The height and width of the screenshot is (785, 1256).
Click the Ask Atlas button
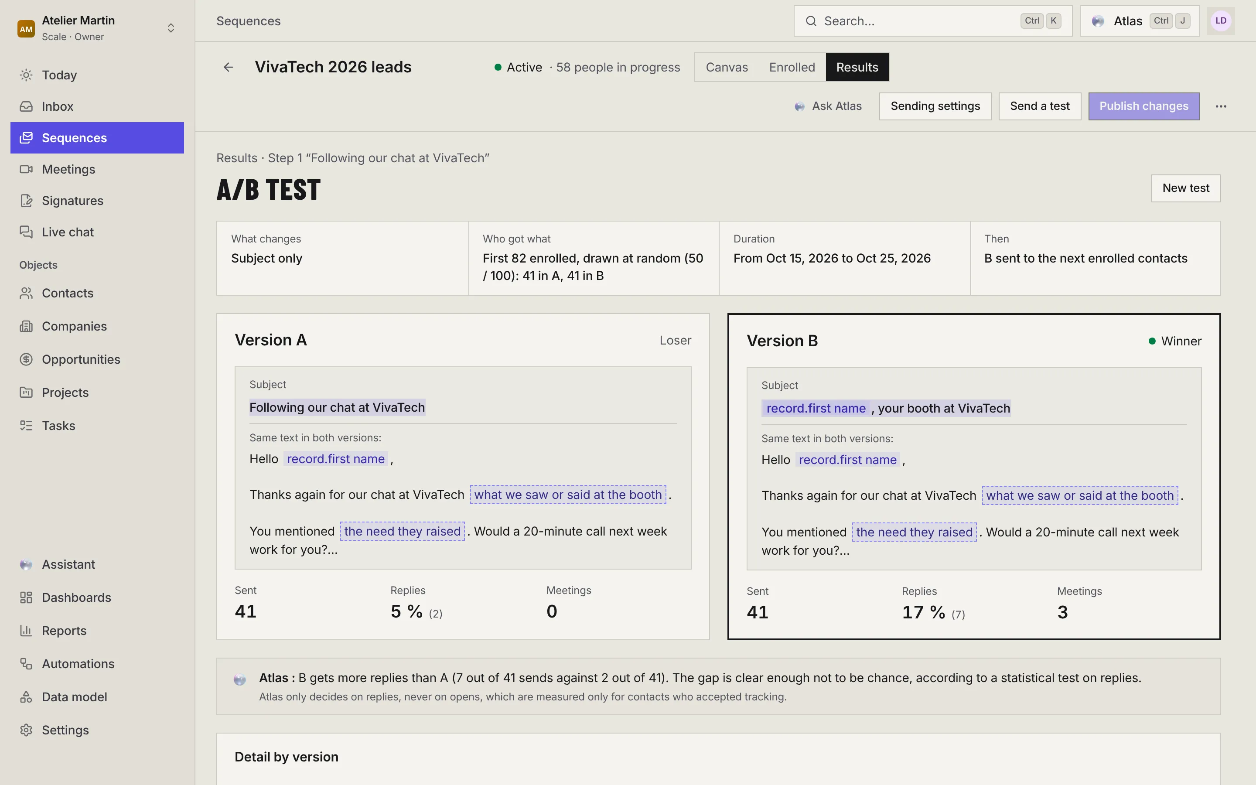pos(828,106)
